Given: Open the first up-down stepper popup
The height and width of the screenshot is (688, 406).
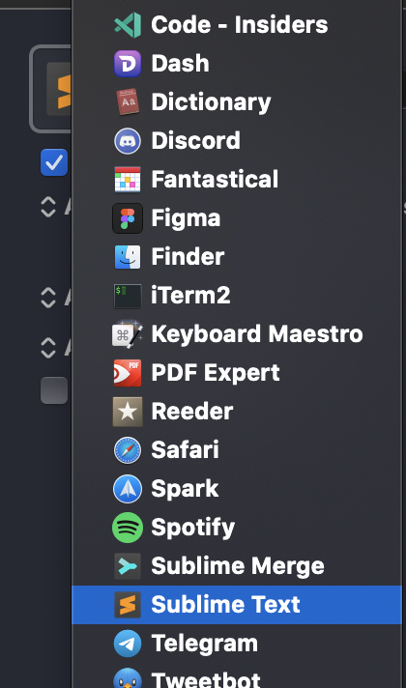Looking at the screenshot, I should [48, 207].
